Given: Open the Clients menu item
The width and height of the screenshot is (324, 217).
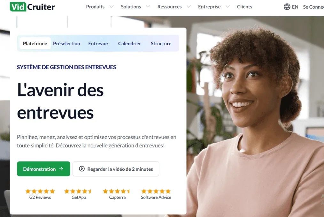Looking at the screenshot, I should [244, 7].
